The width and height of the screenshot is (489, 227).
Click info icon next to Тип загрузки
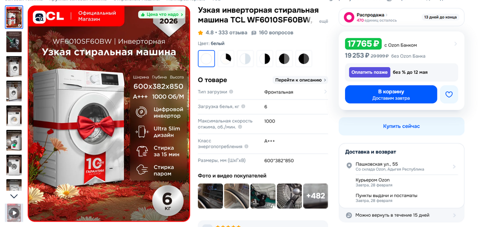(x=231, y=92)
